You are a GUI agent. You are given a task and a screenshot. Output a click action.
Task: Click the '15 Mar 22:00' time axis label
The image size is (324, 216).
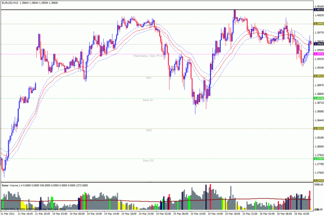pyautogui.click(x=250, y=214)
